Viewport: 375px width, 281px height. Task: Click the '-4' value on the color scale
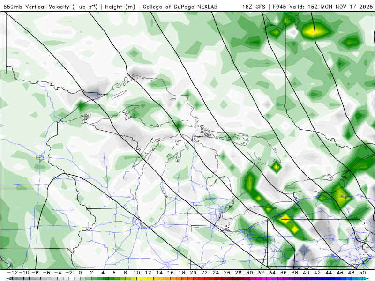58,273
